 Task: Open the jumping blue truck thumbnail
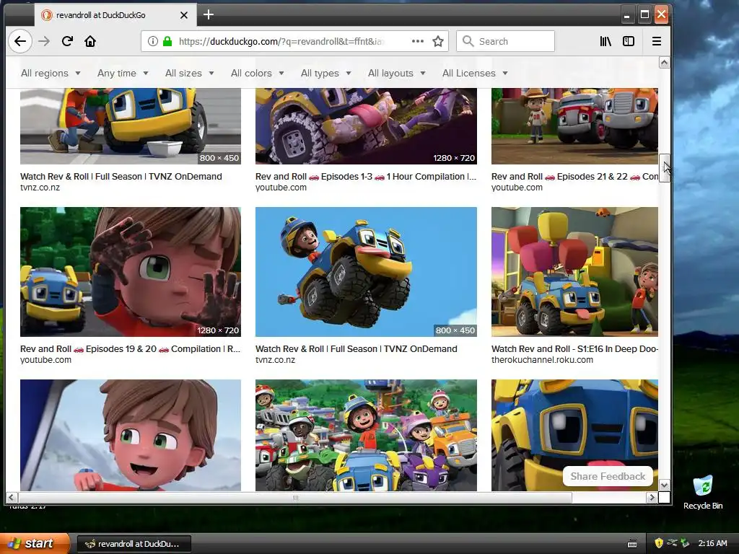[366, 272]
